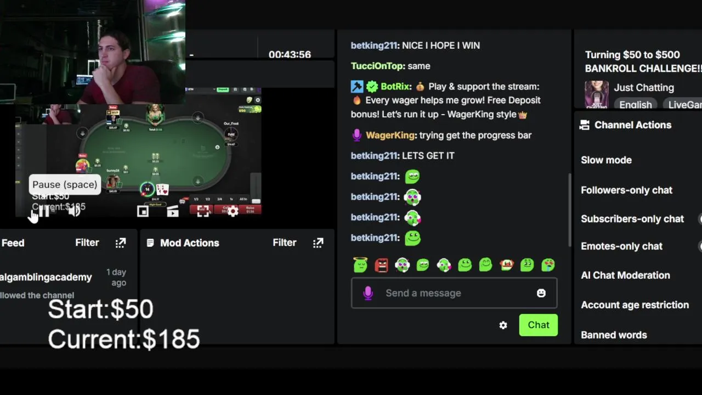Open the emote picker smiley icon
The width and height of the screenshot is (702, 395).
click(541, 293)
